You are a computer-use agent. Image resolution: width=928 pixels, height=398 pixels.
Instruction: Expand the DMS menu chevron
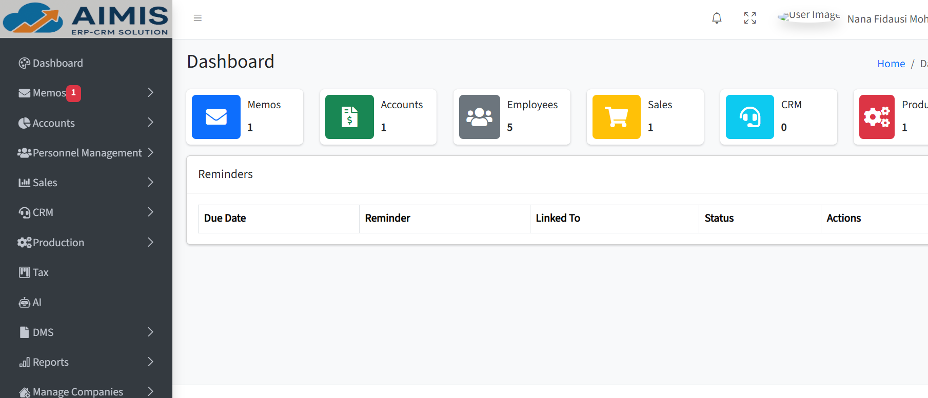(x=150, y=332)
